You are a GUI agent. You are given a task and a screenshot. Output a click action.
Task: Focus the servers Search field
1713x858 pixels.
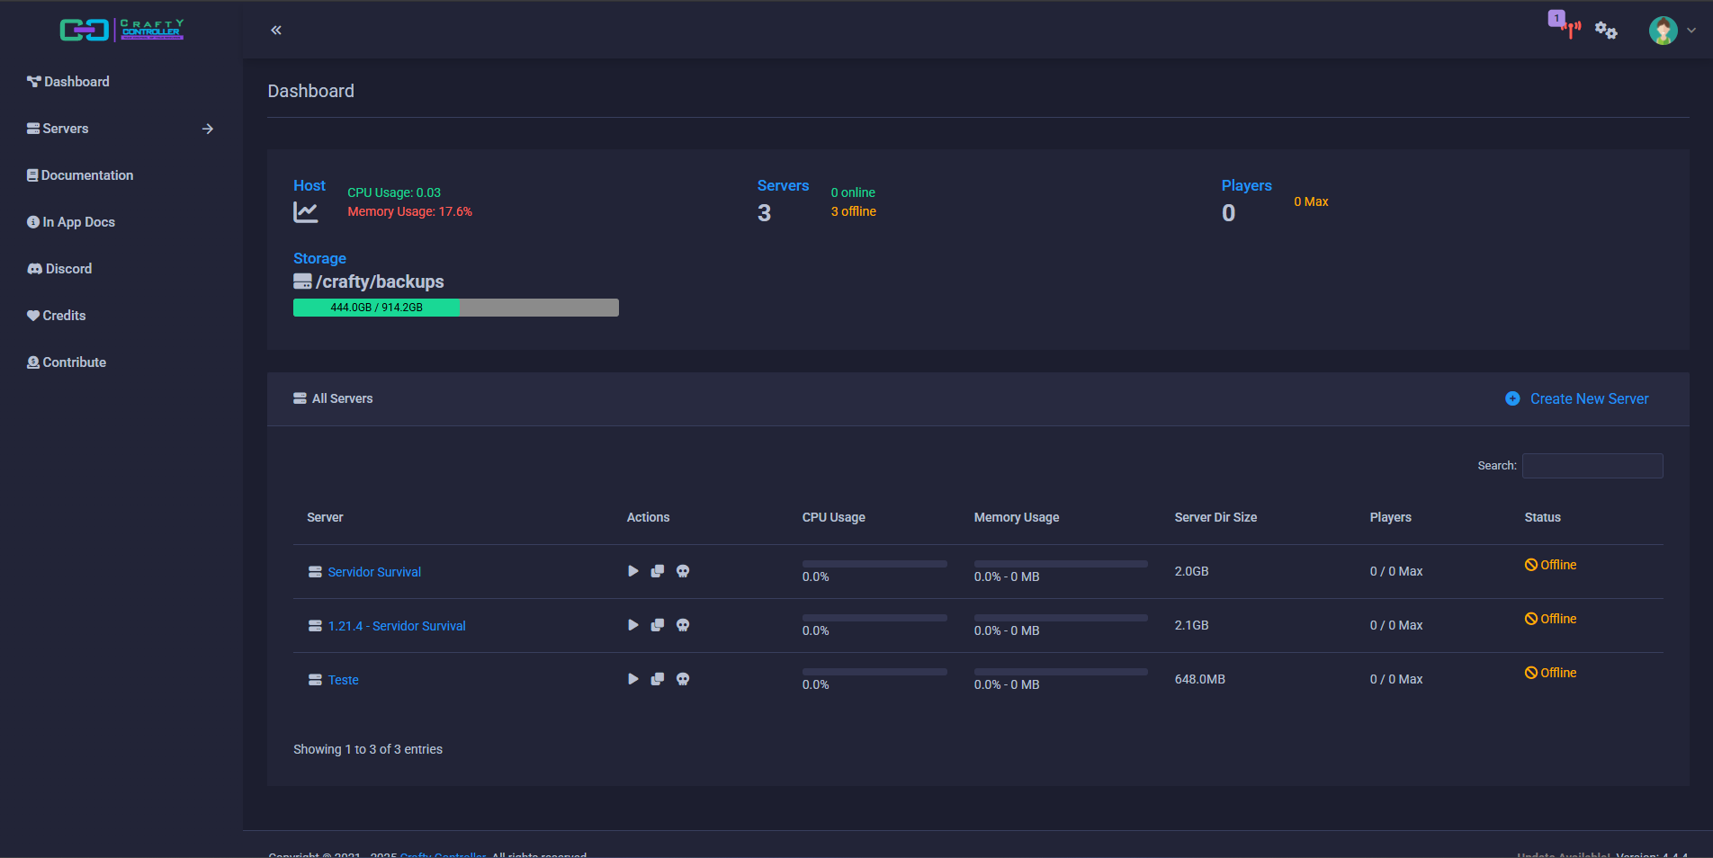click(x=1592, y=466)
